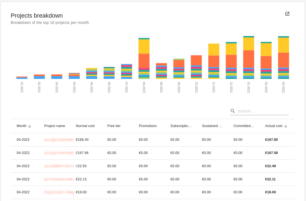Select the row with actual cost €167.80
Image resolution: width=306 pixels, height=201 pixels.
pos(153,140)
